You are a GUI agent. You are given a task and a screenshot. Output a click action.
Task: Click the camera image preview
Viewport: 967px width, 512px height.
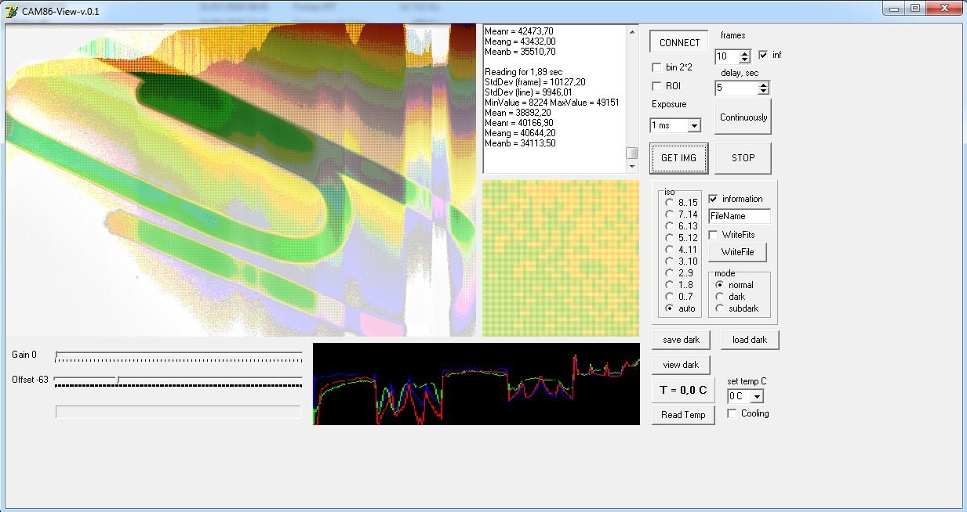pos(241,180)
